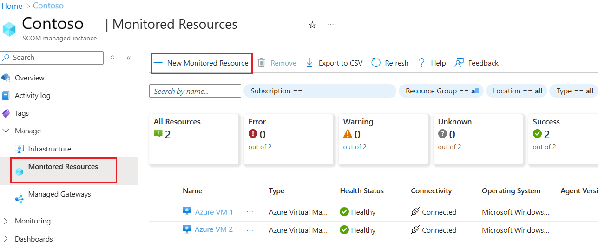The height and width of the screenshot is (249, 598).
Task: Open the Location filter pill
Action: click(x=517, y=91)
